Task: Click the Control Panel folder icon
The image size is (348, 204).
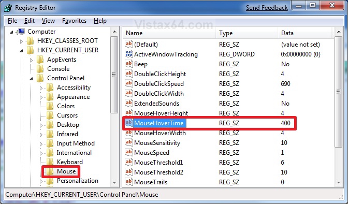Action: [x=40, y=78]
